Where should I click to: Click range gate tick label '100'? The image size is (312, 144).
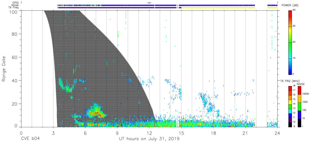coord(14,12)
